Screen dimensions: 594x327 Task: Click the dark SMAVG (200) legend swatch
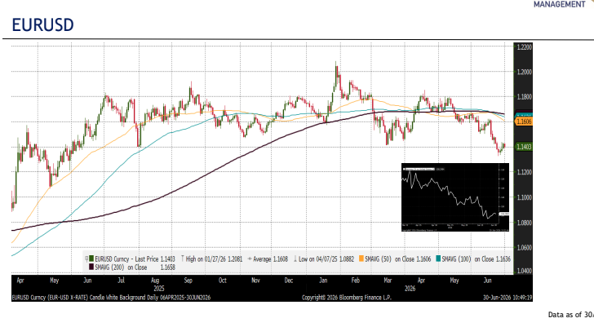click(x=91, y=267)
